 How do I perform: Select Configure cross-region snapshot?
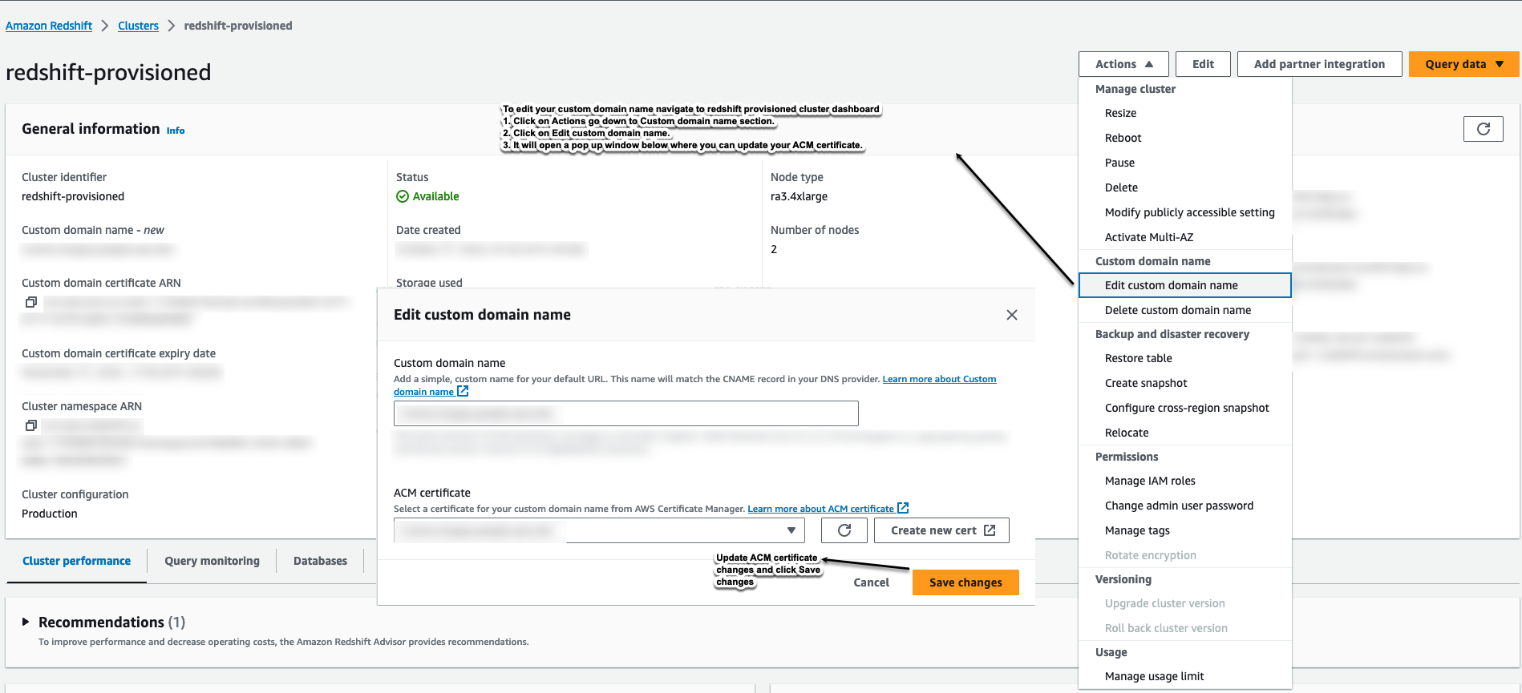click(1185, 408)
